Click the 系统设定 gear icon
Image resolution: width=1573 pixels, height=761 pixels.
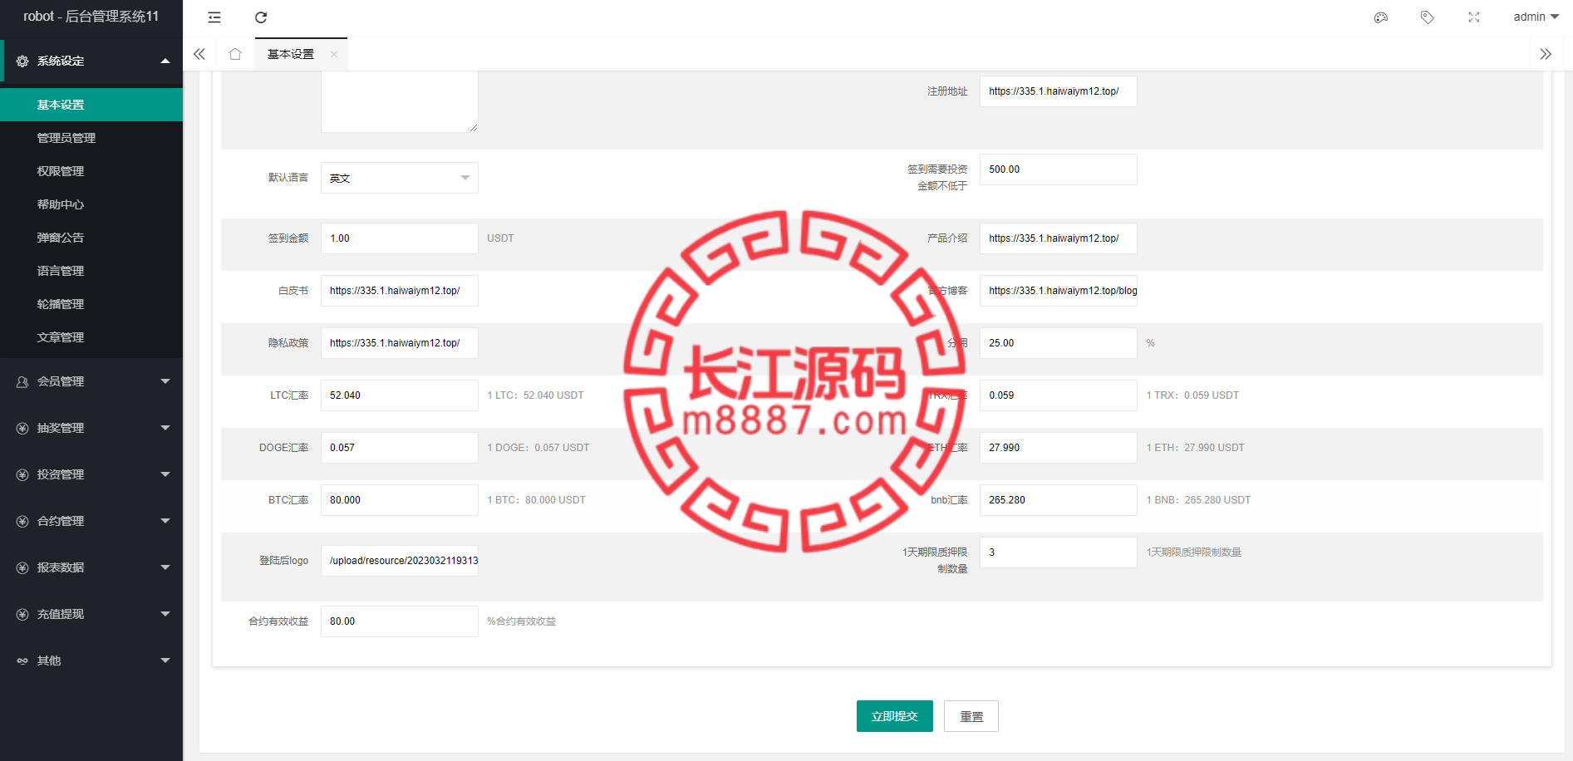(22, 61)
